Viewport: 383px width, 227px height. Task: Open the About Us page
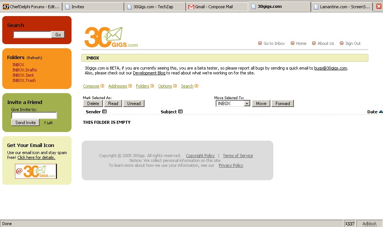pos(326,43)
